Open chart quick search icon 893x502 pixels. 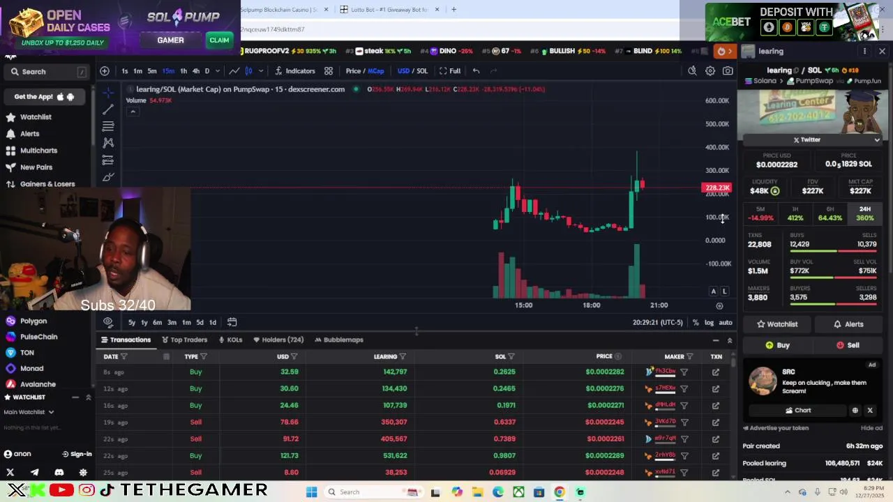point(692,70)
